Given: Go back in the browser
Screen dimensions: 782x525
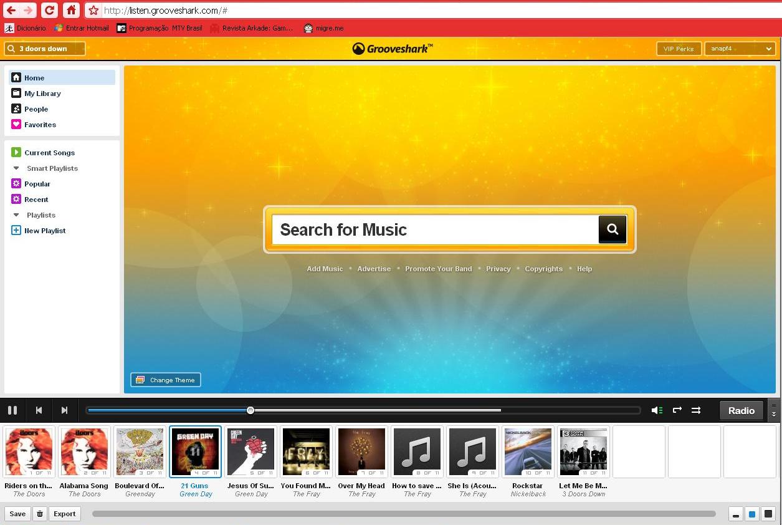Looking at the screenshot, I should point(11,10).
